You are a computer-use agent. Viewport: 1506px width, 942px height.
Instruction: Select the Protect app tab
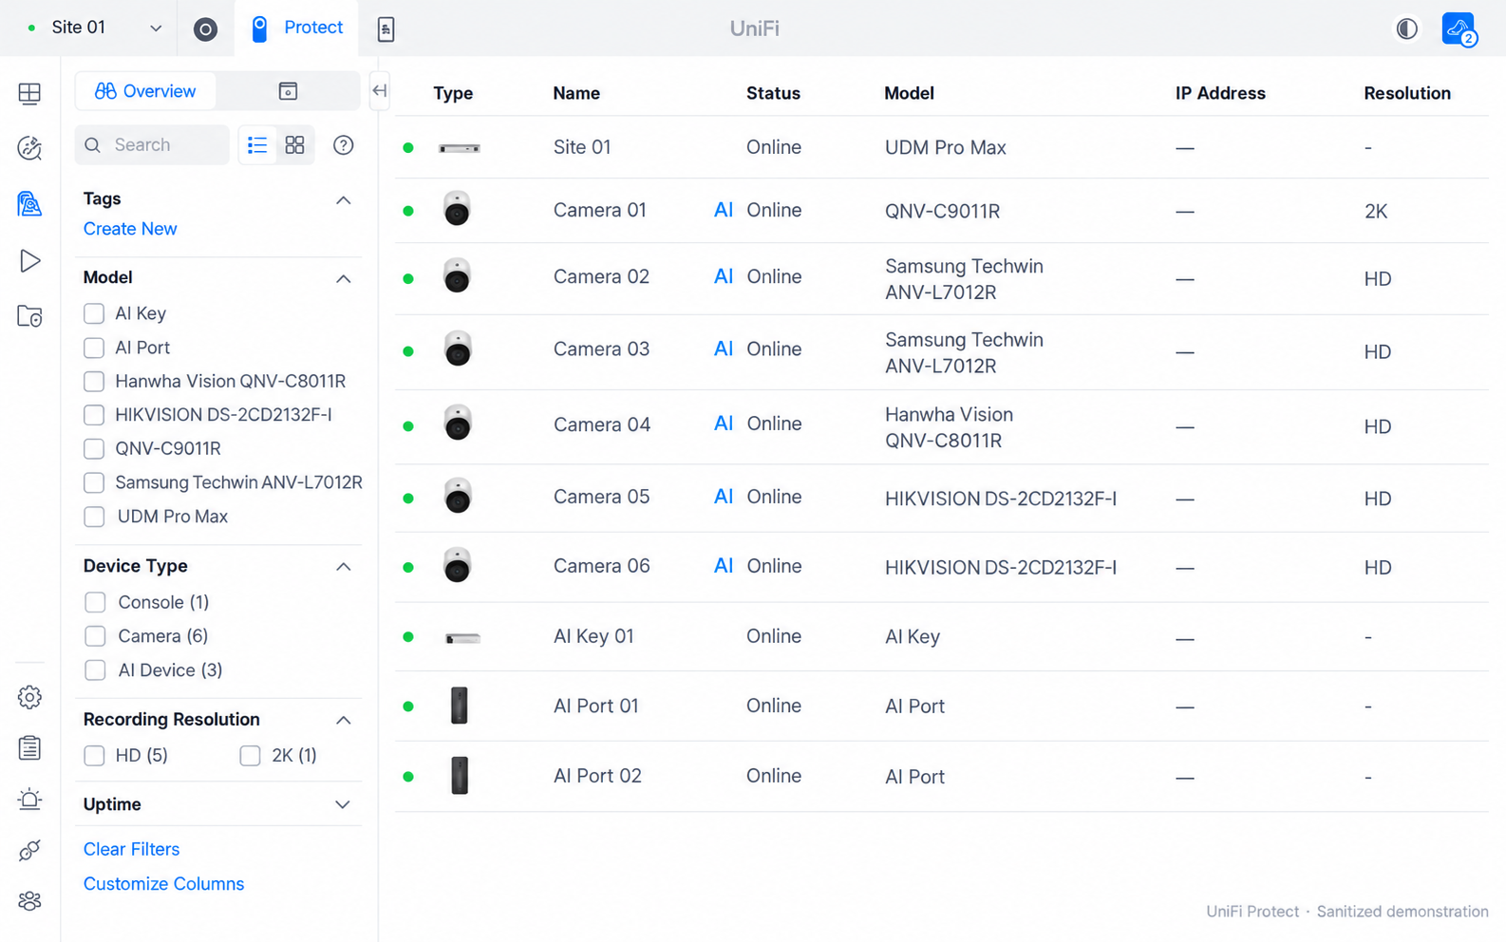tap(296, 28)
